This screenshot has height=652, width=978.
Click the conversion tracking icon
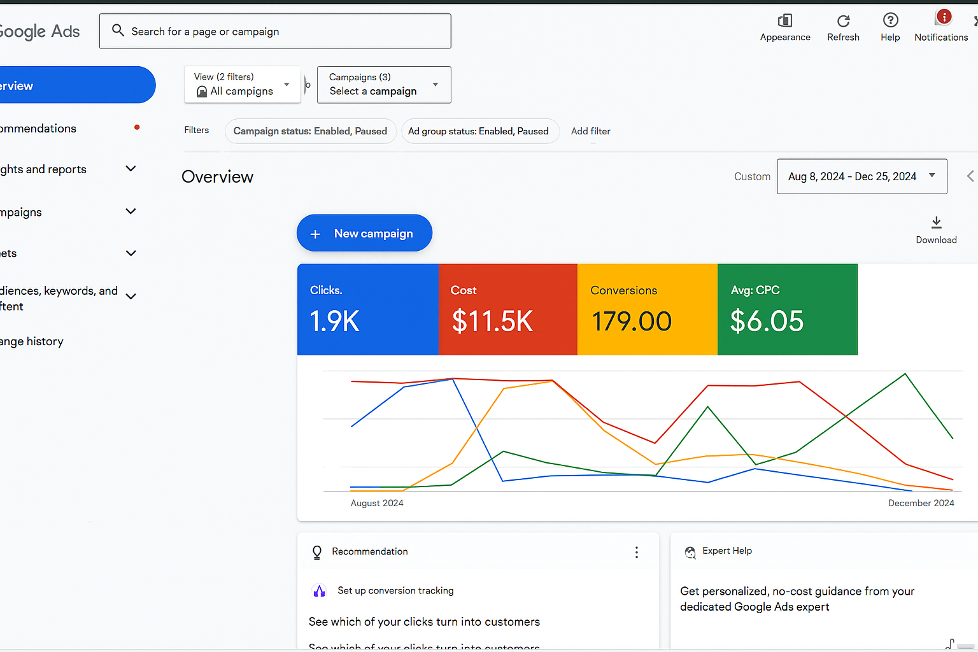click(319, 591)
